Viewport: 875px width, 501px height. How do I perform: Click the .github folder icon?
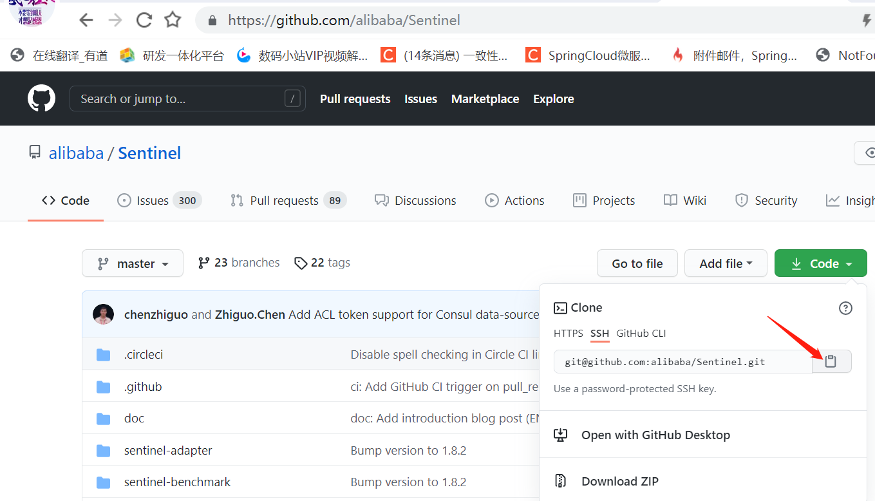pyautogui.click(x=104, y=387)
